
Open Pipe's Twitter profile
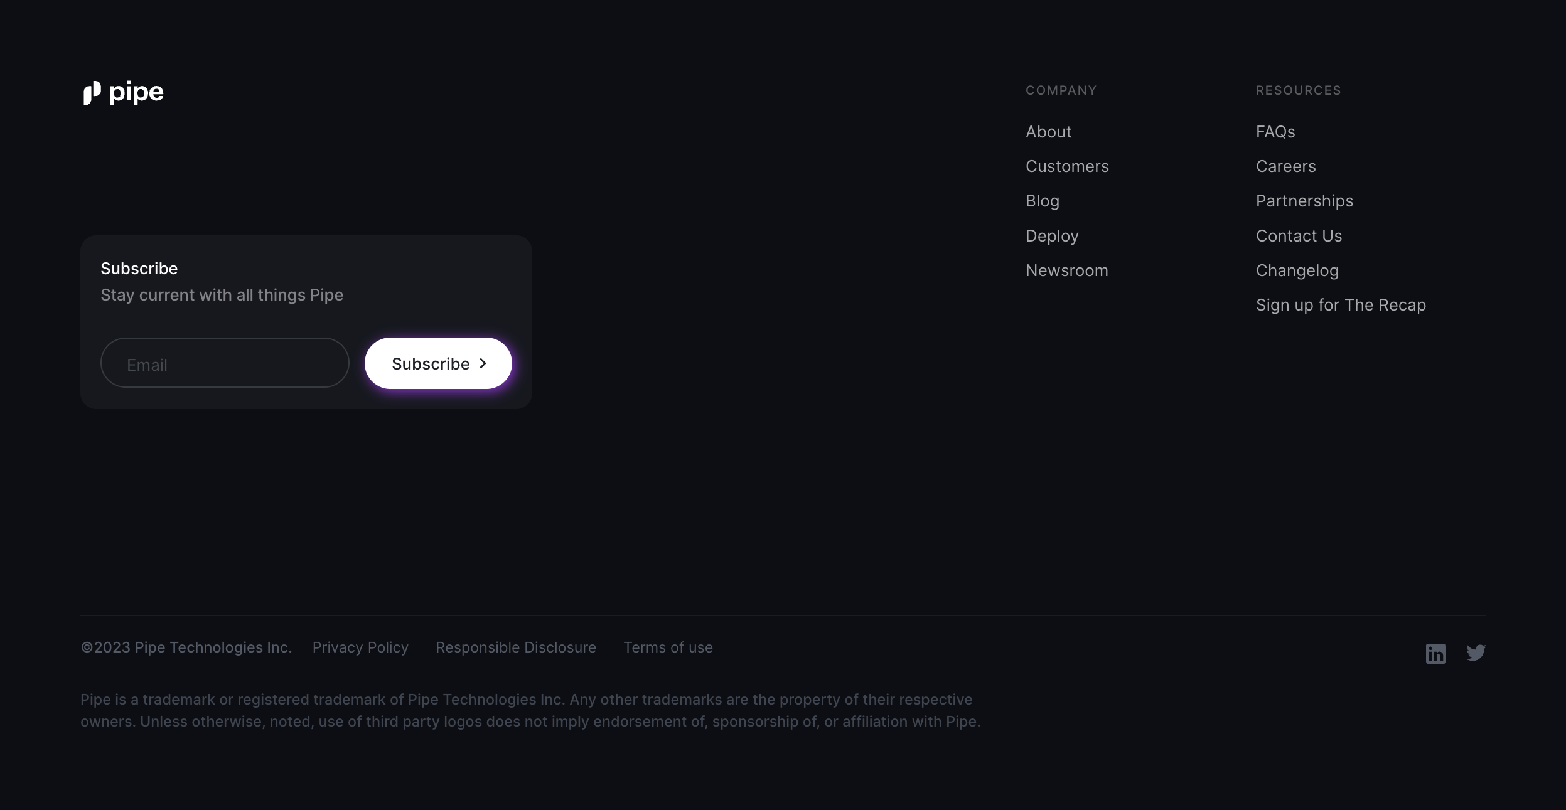pyautogui.click(x=1476, y=653)
